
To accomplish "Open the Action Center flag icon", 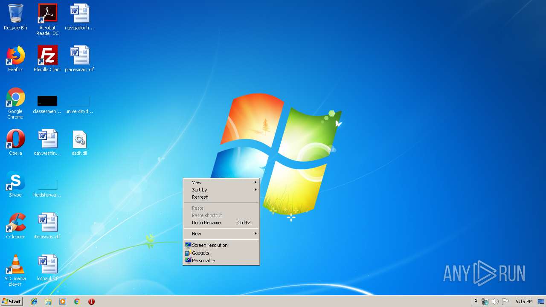I will click(x=505, y=301).
